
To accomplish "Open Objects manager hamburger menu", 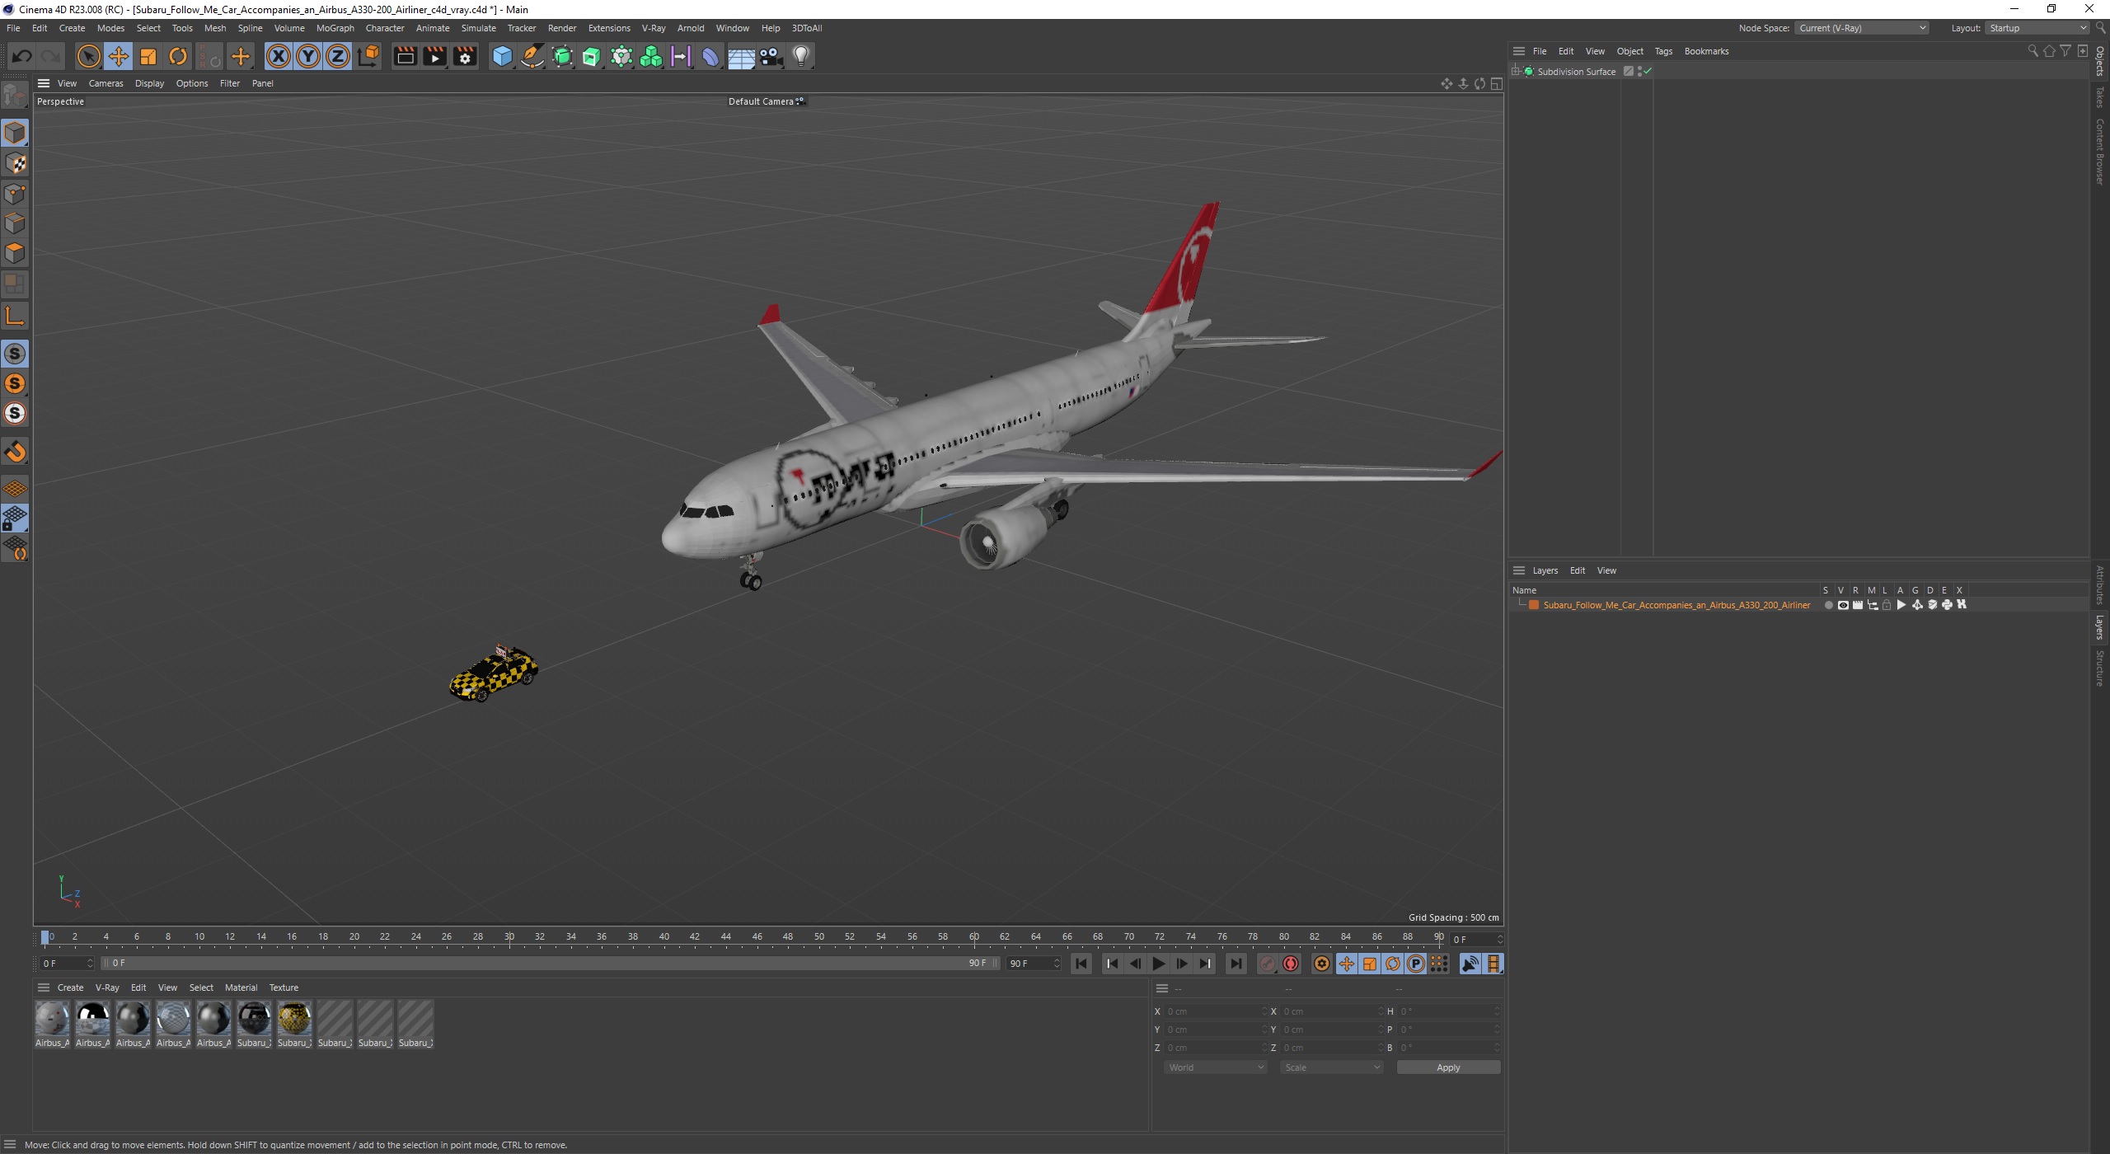I will (x=1519, y=51).
